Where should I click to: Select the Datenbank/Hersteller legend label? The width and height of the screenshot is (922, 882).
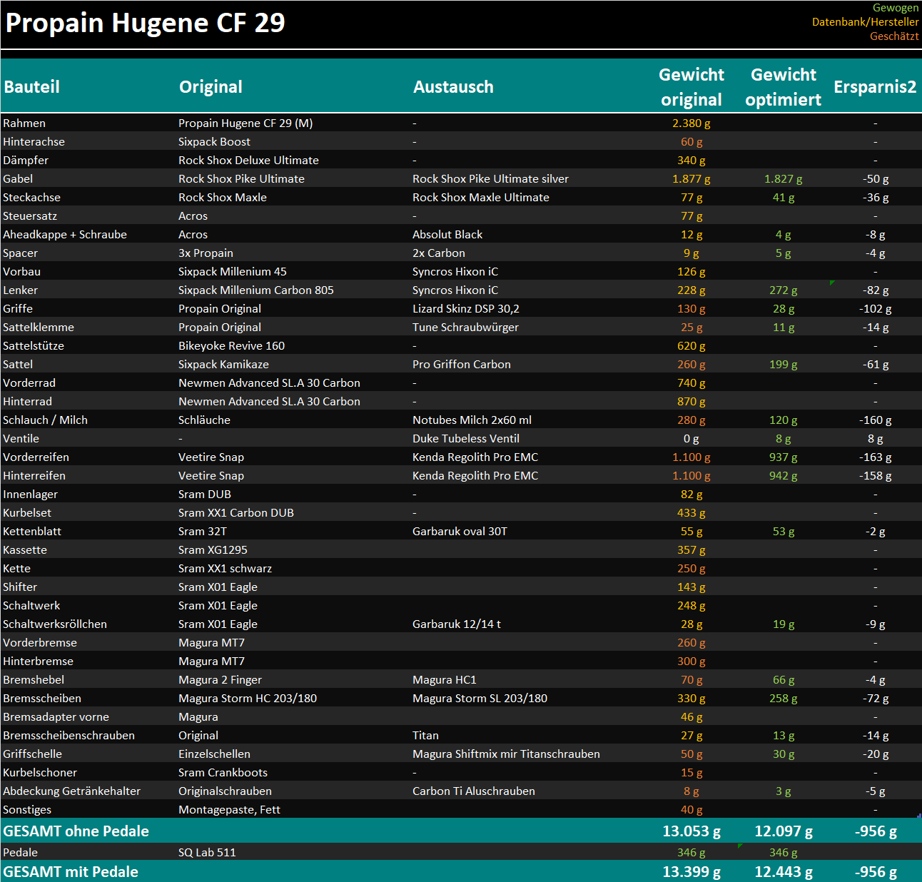[x=866, y=22]
